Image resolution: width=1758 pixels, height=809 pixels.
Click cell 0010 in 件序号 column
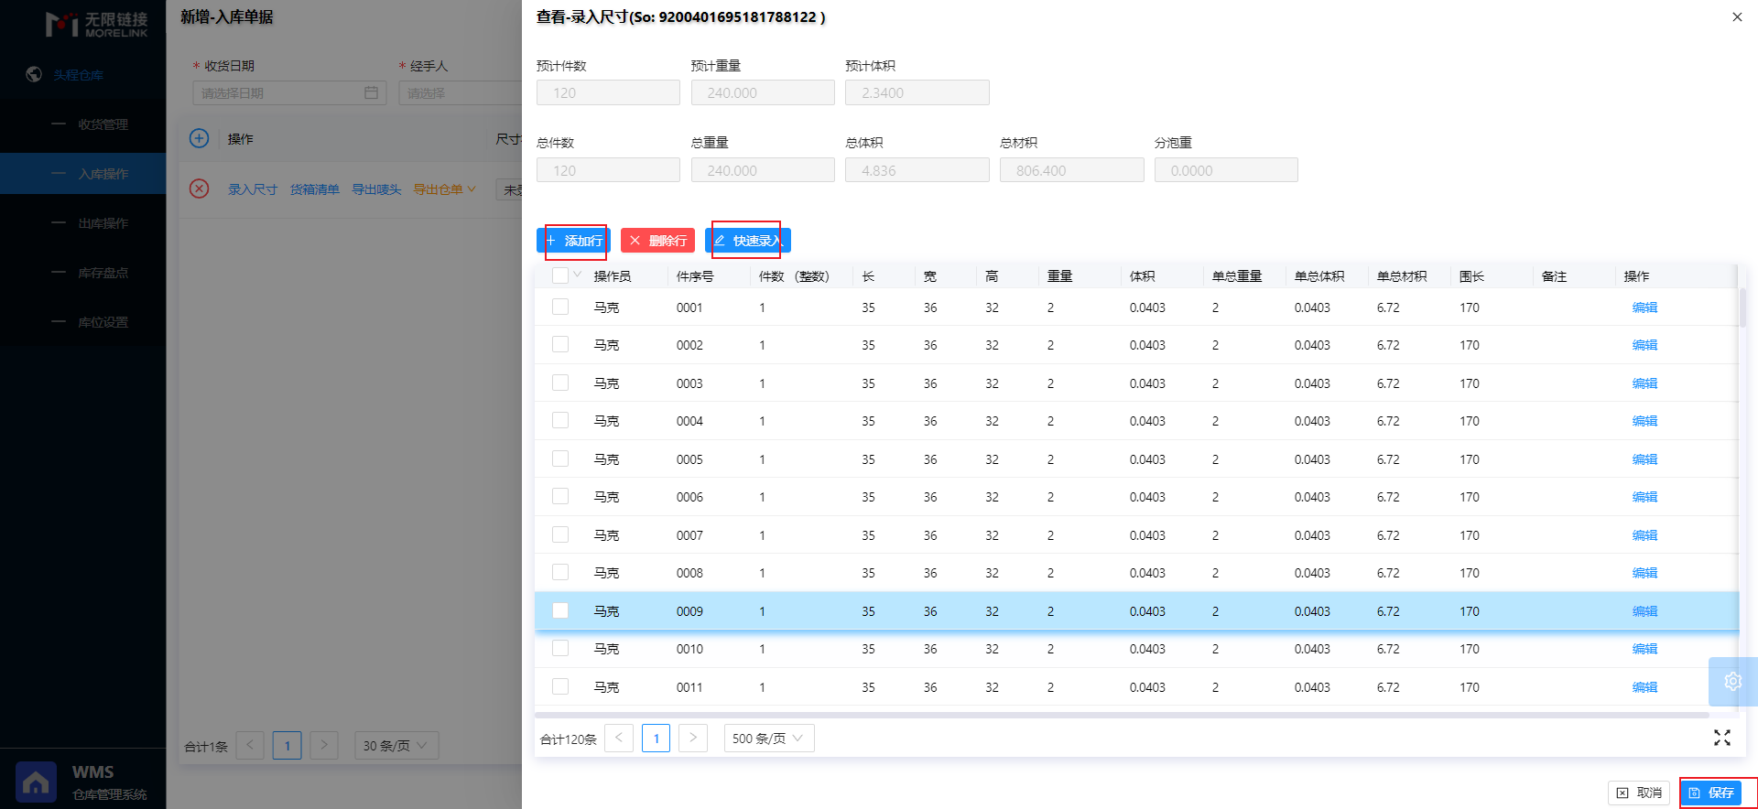[x=689, y=649]
